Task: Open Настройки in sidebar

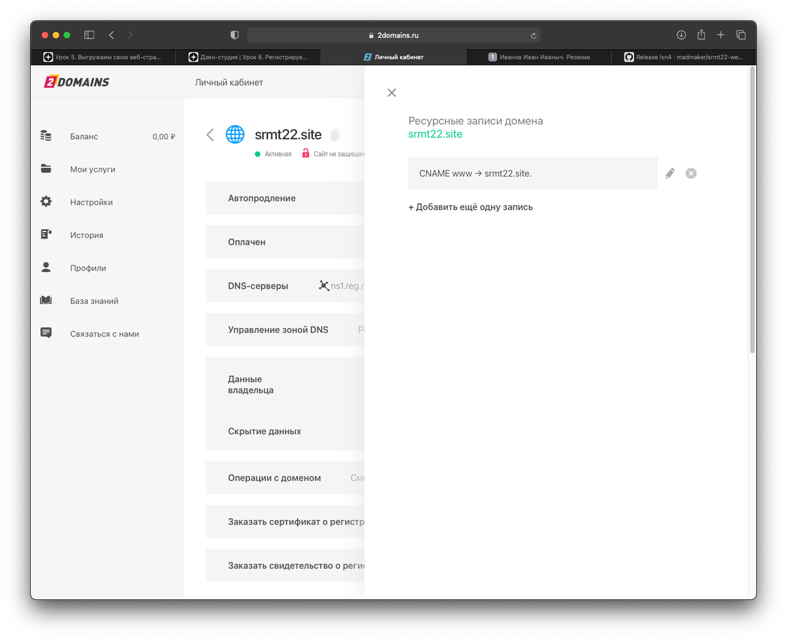Action: tap(91, 202)
